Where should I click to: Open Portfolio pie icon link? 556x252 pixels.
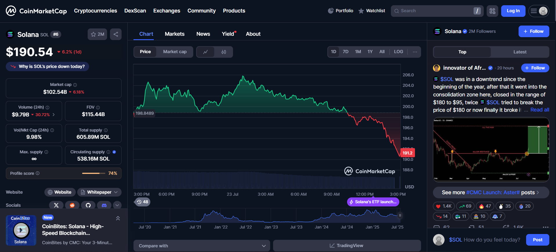(340, 11)
